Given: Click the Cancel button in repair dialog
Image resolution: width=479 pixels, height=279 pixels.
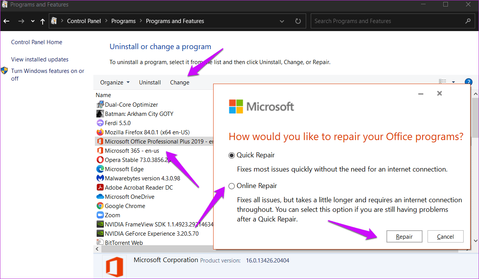Looking at the screenshot, I should (446, 236).
